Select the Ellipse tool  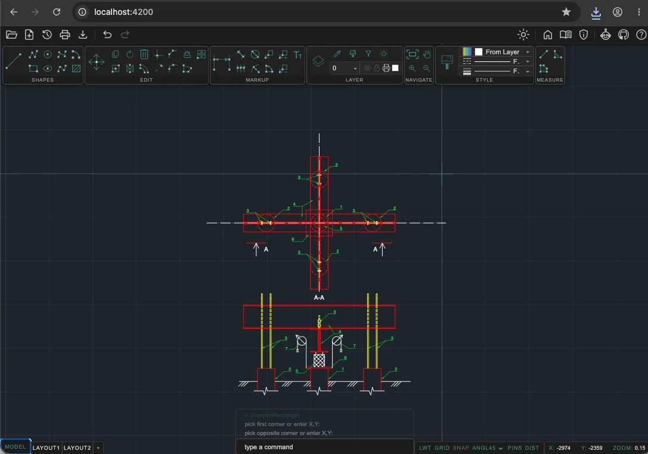[48, 69]
